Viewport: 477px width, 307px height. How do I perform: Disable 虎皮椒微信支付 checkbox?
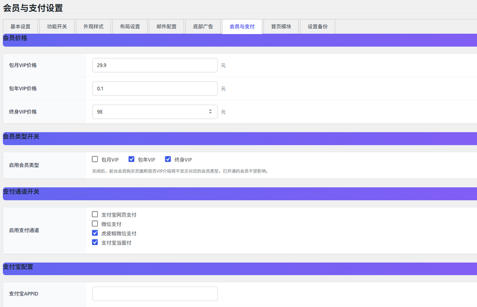(95, 233)
